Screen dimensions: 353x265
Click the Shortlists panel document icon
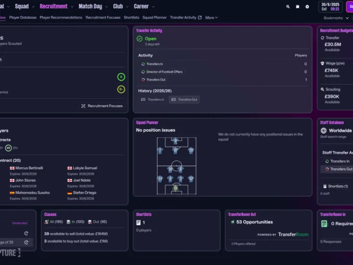(x=138, y=222)
